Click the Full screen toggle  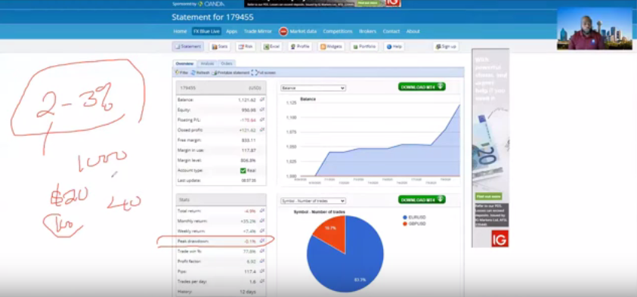264,73
